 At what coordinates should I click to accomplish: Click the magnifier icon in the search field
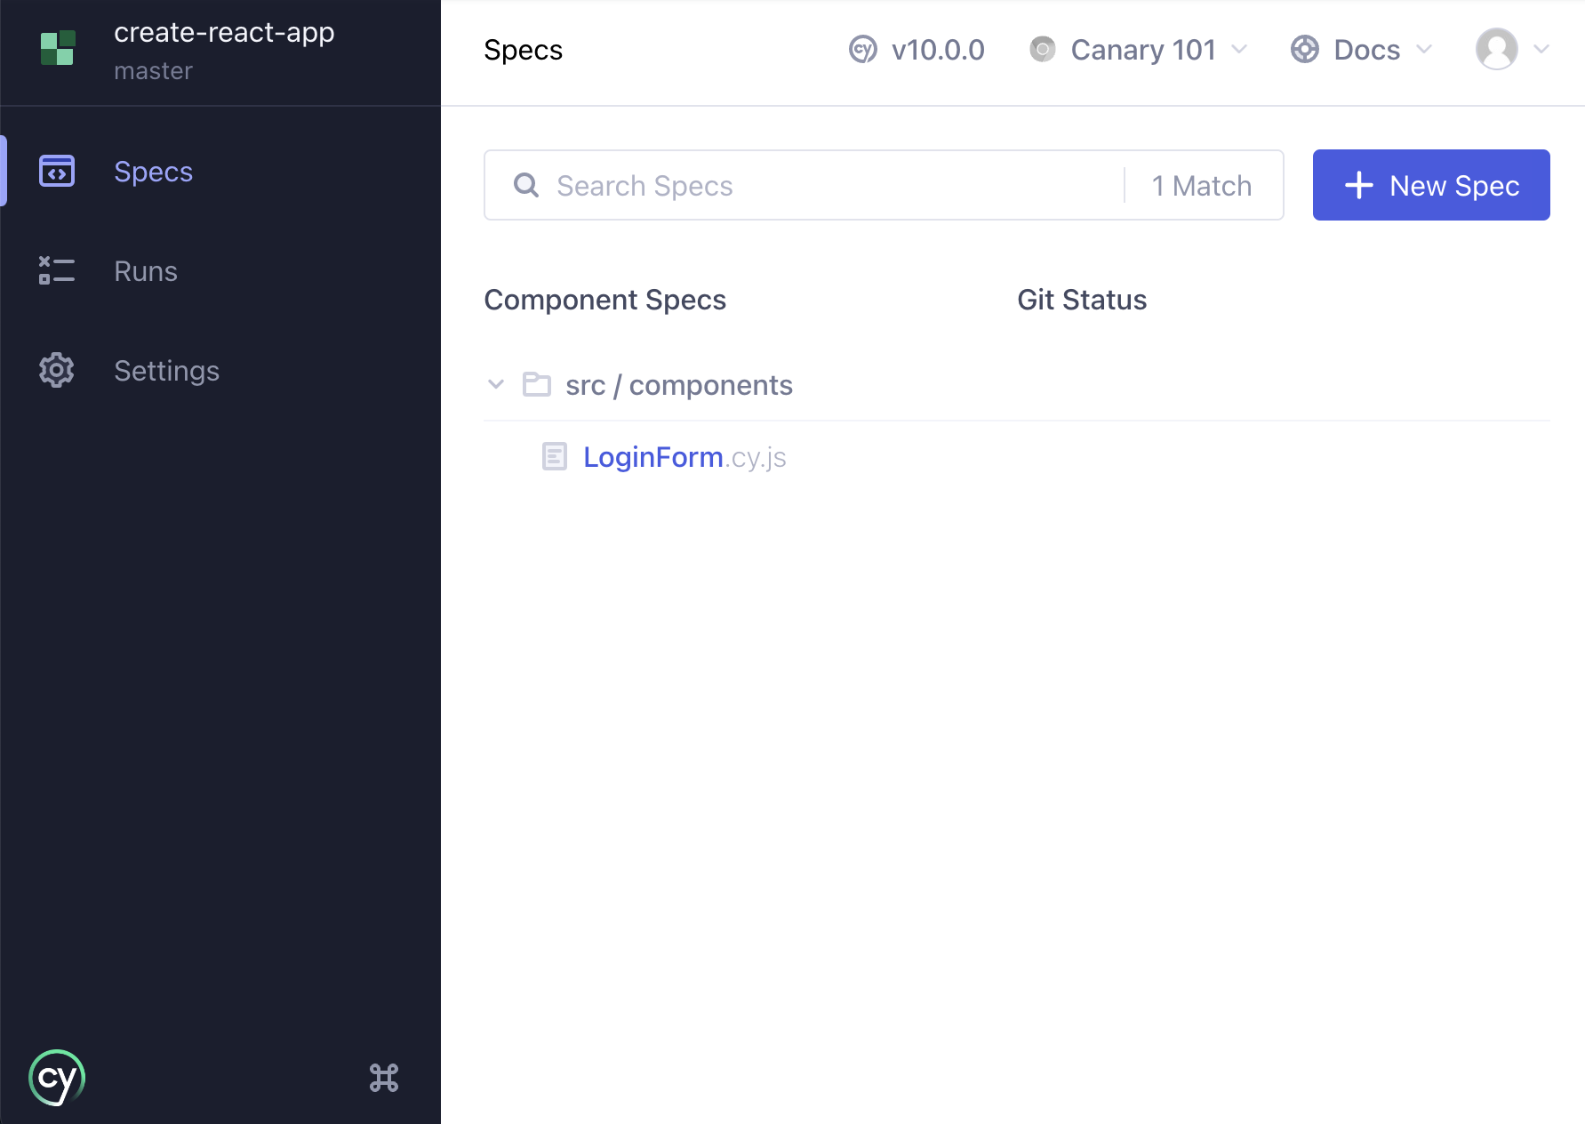tap(526, 185)
